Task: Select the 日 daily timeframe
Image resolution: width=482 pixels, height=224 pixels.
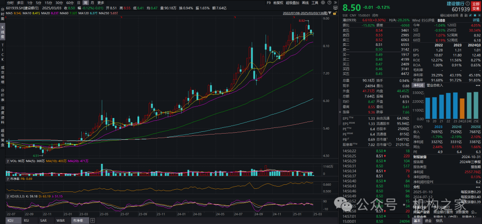Action: [x=79, y=3]
